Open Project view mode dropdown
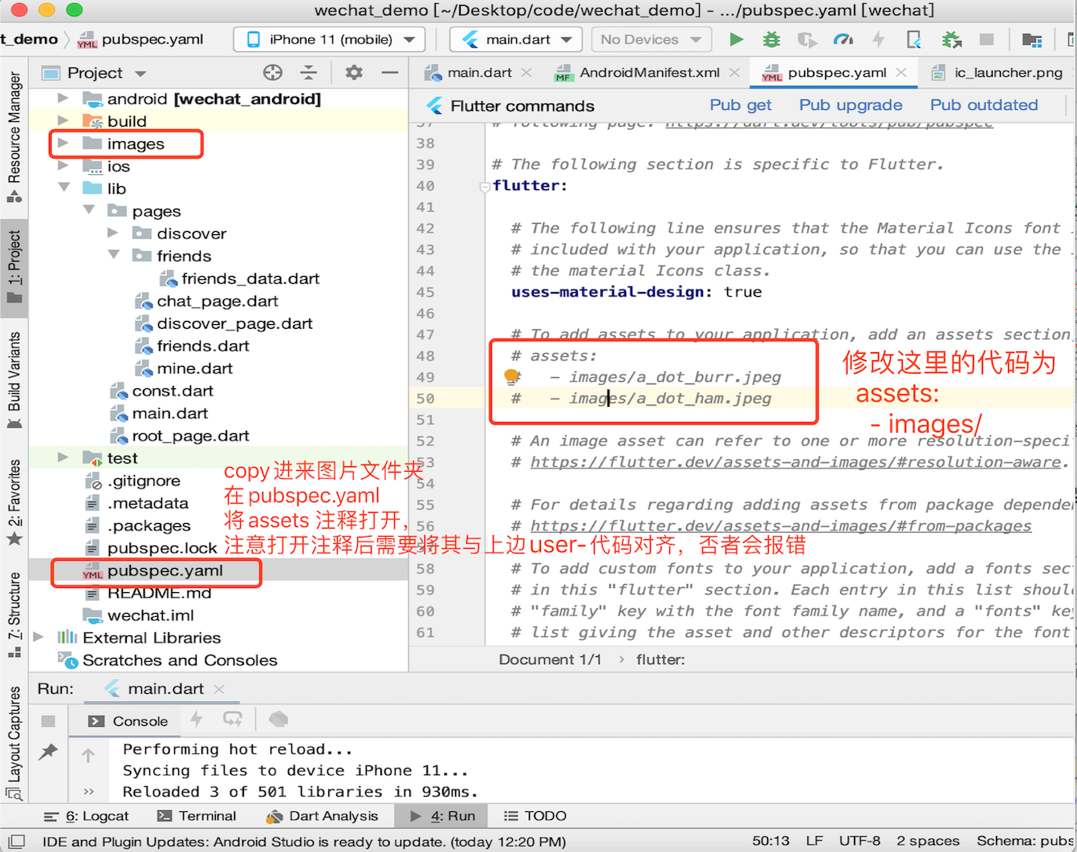 (x=95, y=73)
